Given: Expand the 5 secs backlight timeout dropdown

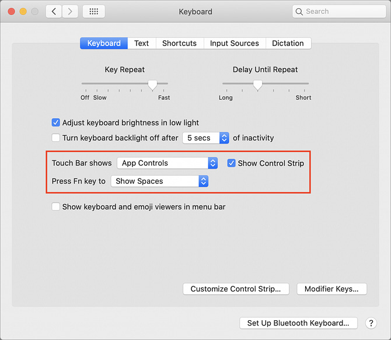Looking at the screenshot, I should click(206, 138).
